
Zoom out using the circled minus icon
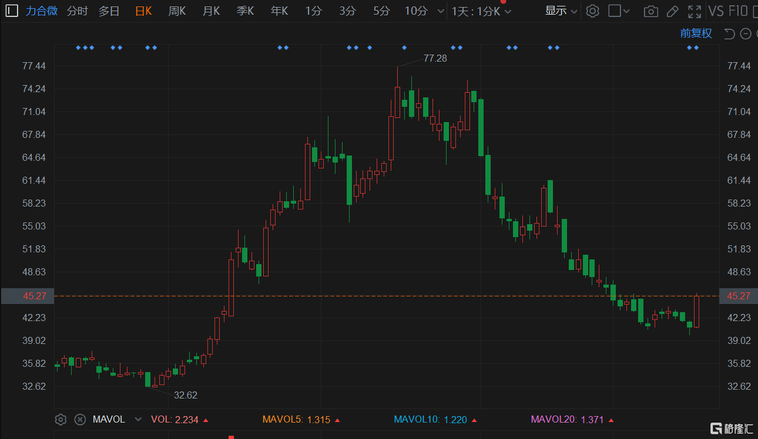pos(745,33)
